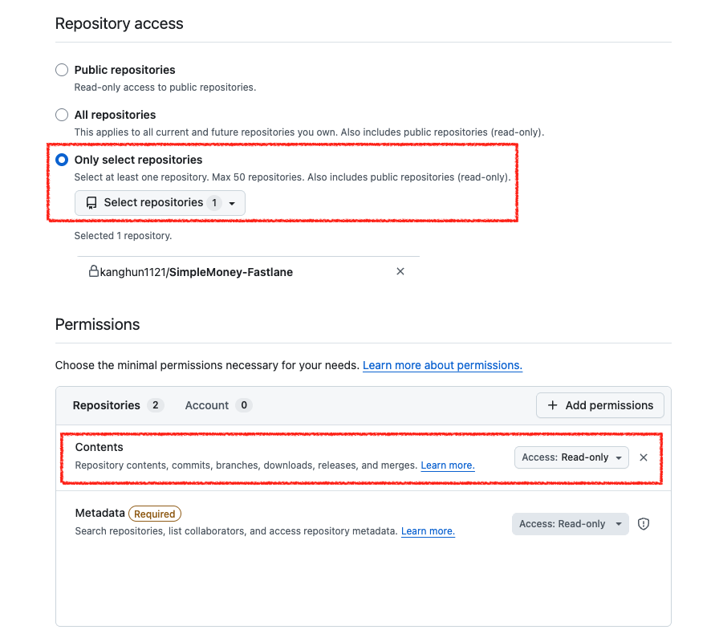
Task: Remove the SimpleMoney-Fastlane repository with its X icon
Action: 400,271
